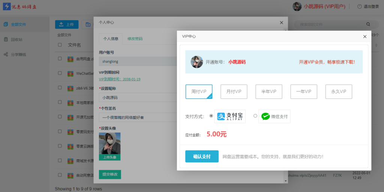Click the file icon of 开源无加密 row
This screenshot has height=192, width=384.
coord(70,117)
